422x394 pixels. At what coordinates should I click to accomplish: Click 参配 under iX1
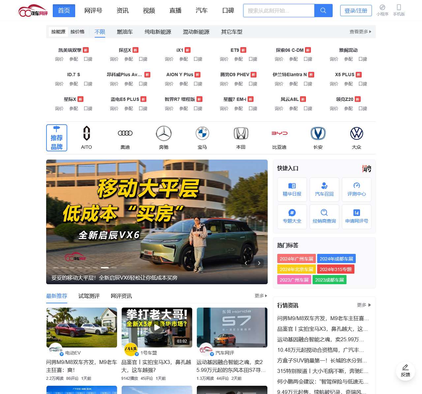click(184, 59)
